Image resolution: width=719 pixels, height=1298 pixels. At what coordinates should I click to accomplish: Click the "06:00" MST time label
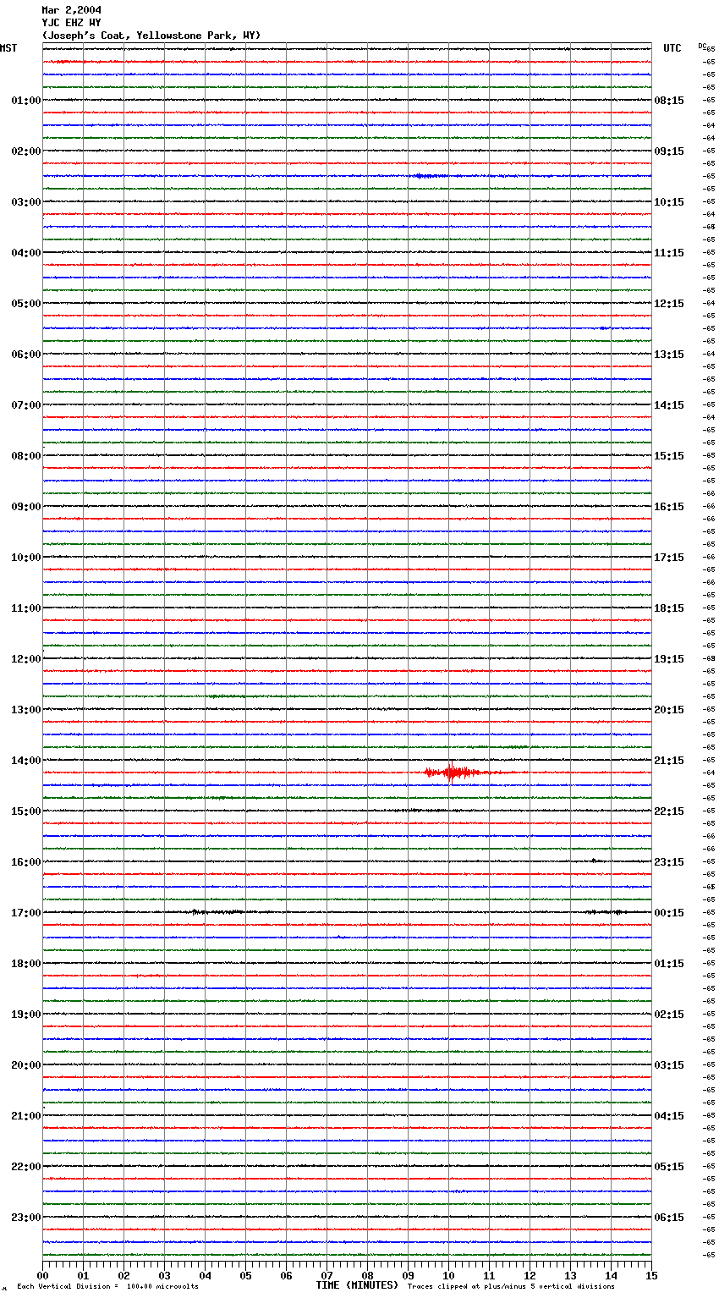pyautogui.click(x=26, y=355)
